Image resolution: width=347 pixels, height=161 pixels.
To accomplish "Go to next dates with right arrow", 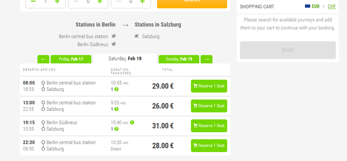I will pyautogui.click(x=207, y=59).
